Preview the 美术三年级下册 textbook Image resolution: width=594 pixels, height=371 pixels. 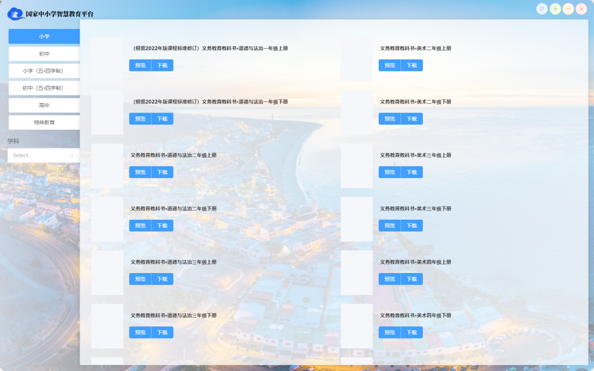pyautogui.click(x=390, y=225)
